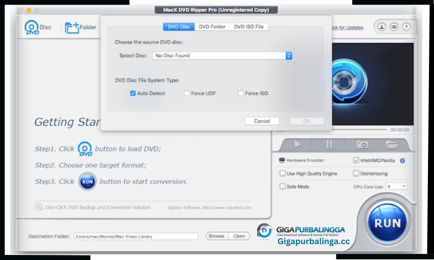Screen dimensions: 434x260
Task: Click the Destination Folder path field
Action: click(136, 237)
